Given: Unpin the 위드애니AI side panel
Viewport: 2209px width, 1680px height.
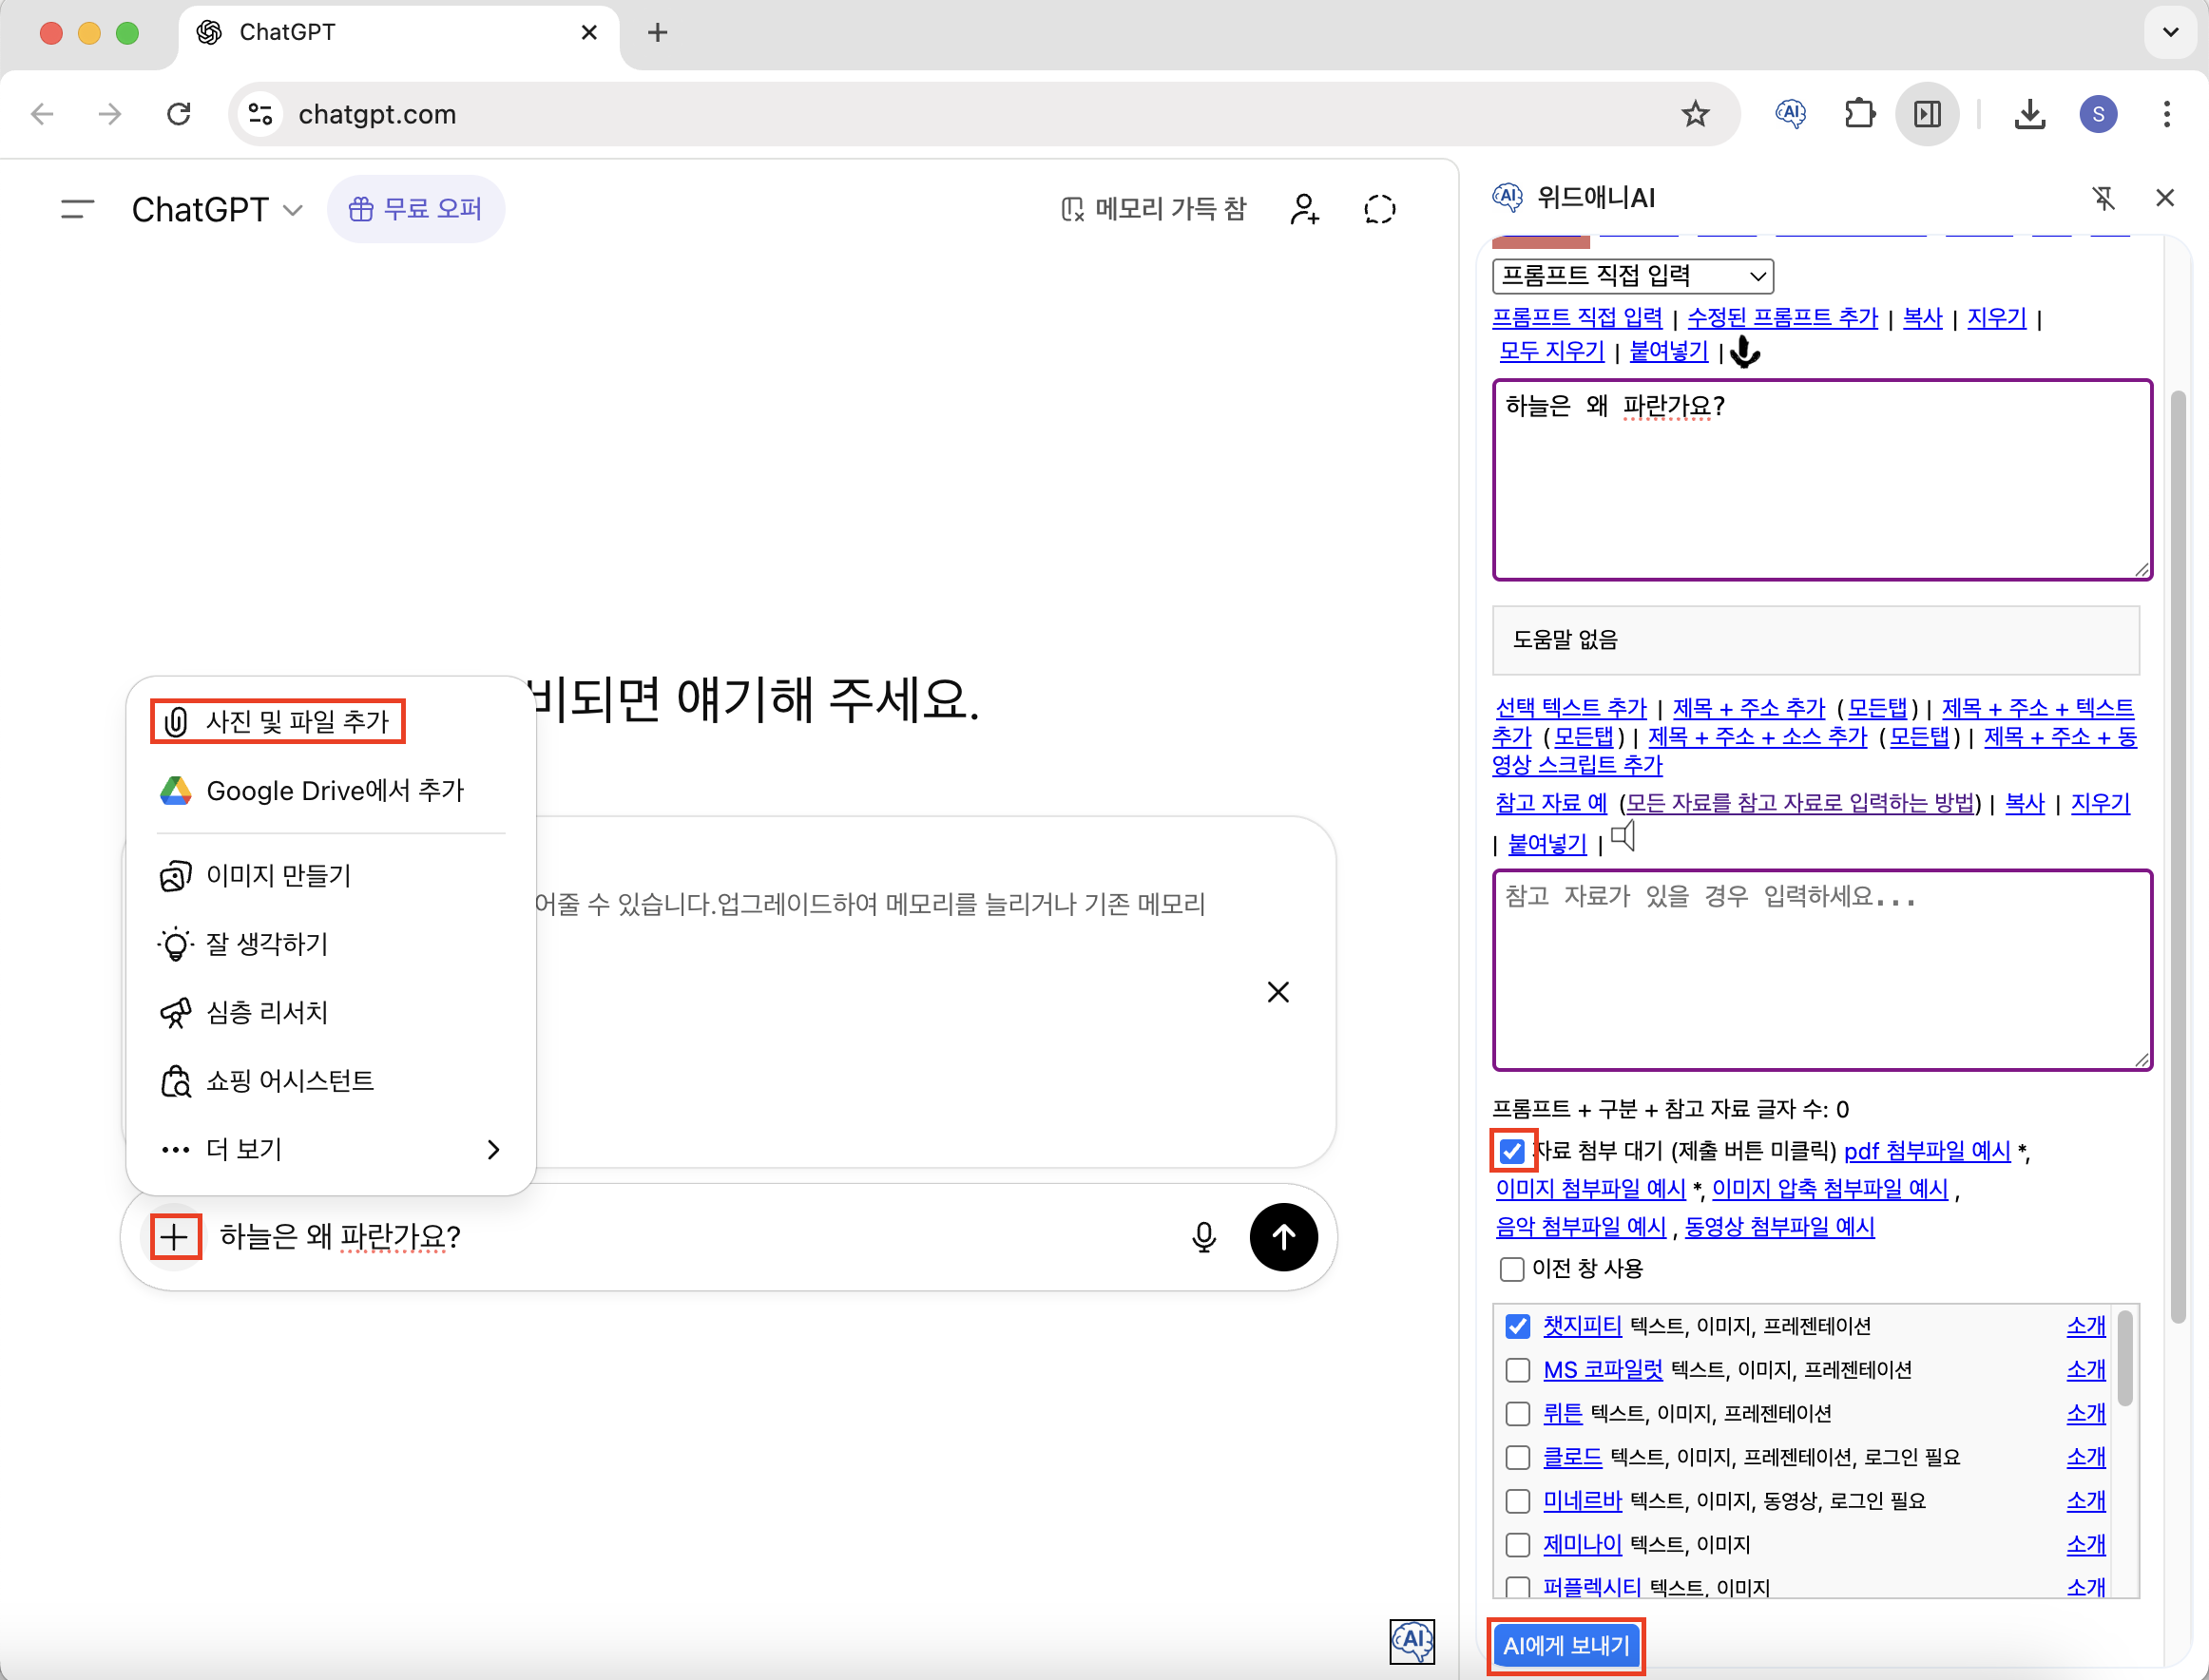Looking at the screenshot, I should click(x=2103, y=198).
